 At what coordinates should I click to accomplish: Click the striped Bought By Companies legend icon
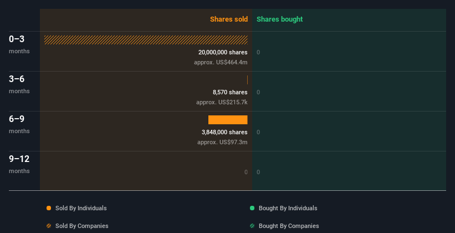tap(252, 226)
